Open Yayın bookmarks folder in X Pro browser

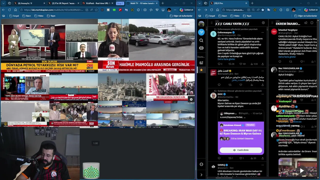tap(247, 16)
